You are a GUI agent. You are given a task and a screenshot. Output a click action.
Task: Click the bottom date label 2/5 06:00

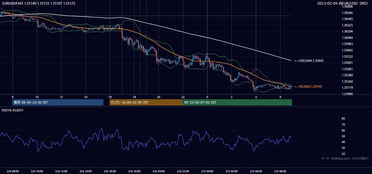click(280, 171)
